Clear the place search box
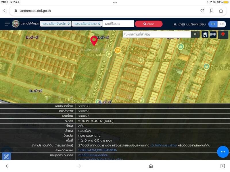 pos(195,34)
